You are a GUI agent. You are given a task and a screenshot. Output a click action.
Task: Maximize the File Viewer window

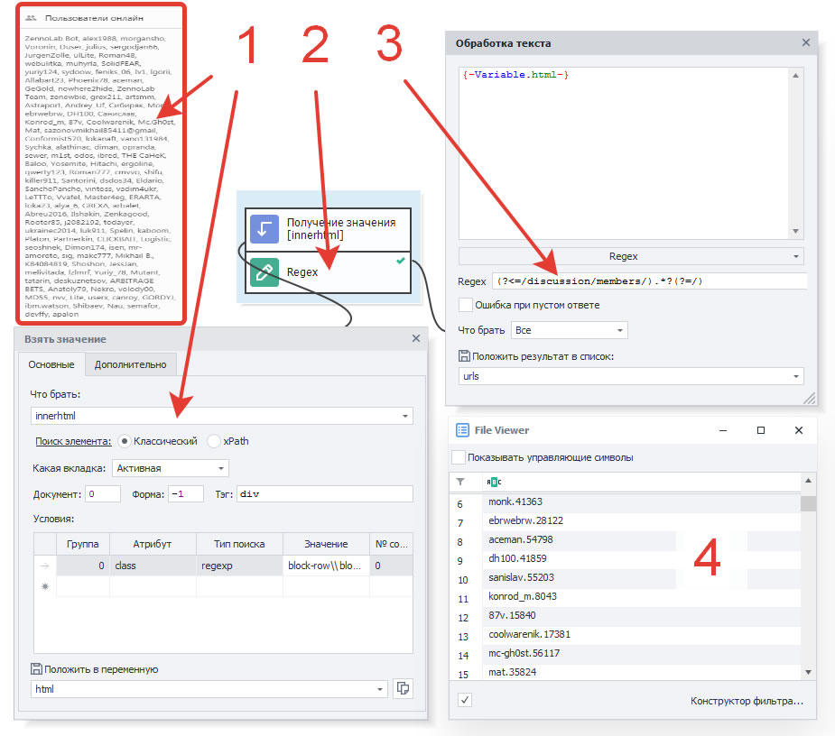point(761,430)
